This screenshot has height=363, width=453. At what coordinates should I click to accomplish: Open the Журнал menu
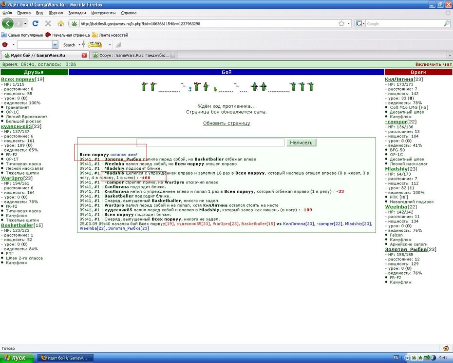click(56, 13)
